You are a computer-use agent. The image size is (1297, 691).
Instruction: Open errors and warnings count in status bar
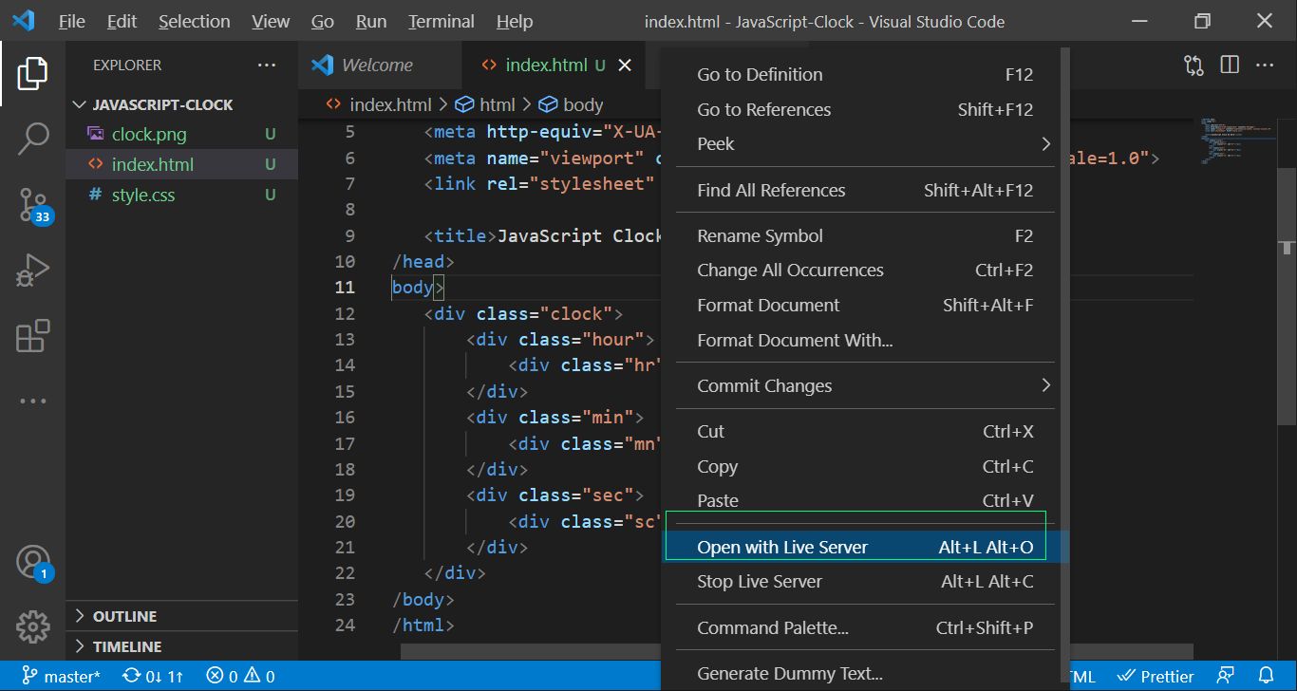[x=240, y=677]
